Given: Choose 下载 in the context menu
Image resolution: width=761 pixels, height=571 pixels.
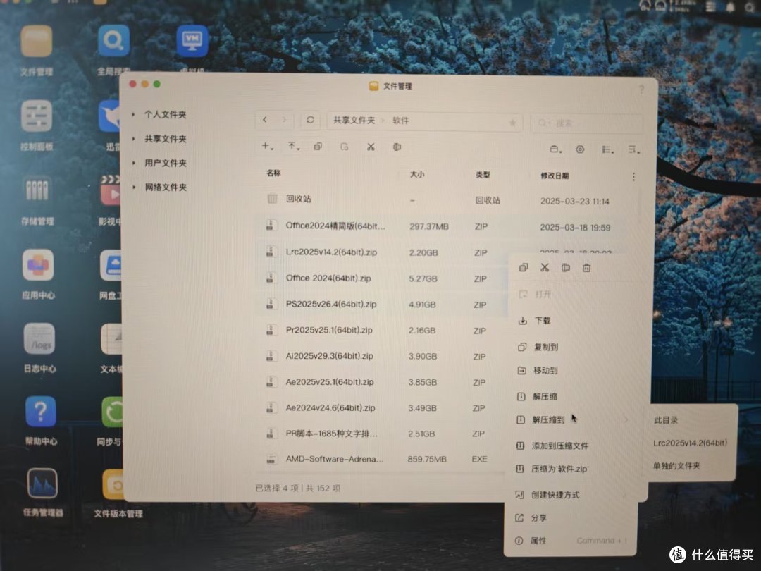Looking at the screenshot, I should pyautogui.click(x=574, y=321).
